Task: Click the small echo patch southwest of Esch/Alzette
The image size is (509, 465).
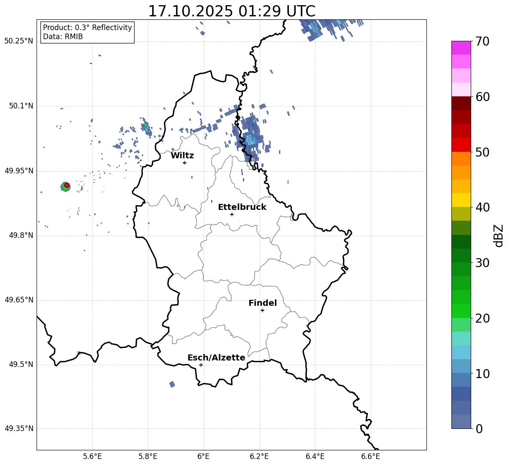Action: pyautogui.click(x=172, y=384)
